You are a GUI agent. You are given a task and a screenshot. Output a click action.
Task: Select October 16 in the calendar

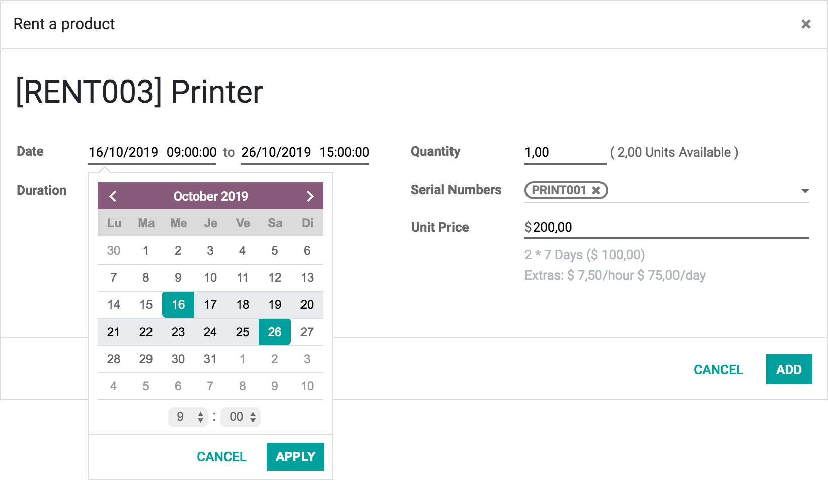point(178,304)
